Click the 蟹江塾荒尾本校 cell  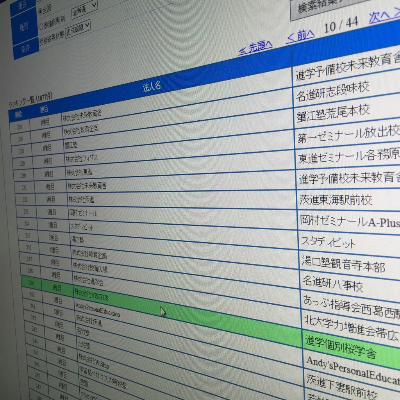(x=333, y=113)
